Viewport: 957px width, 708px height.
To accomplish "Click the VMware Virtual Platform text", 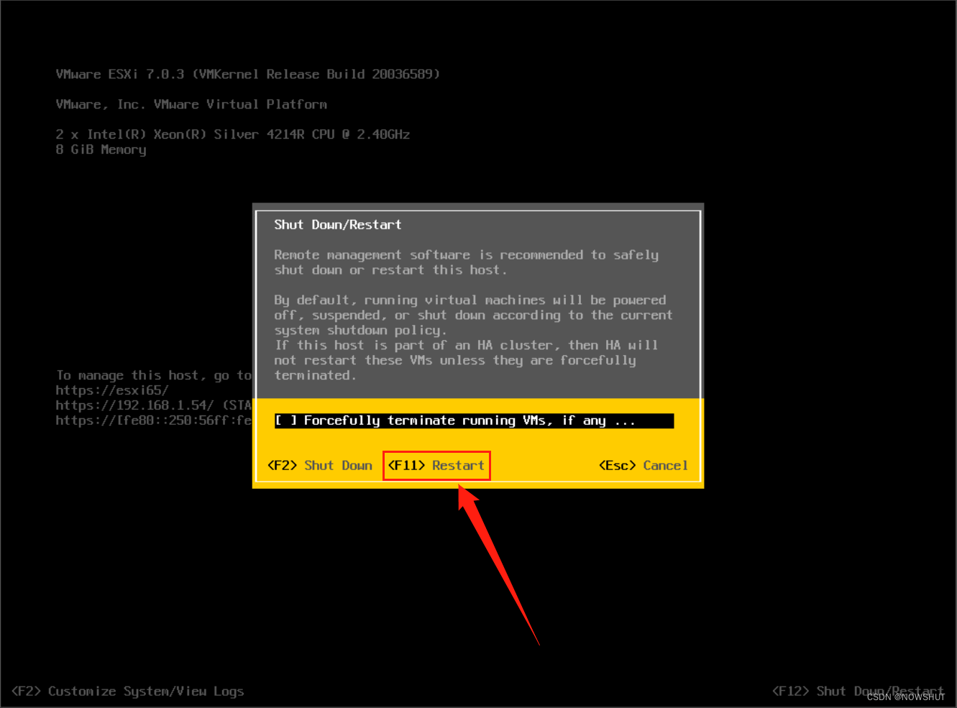I will pyautogui.click(x=191, y=104).
